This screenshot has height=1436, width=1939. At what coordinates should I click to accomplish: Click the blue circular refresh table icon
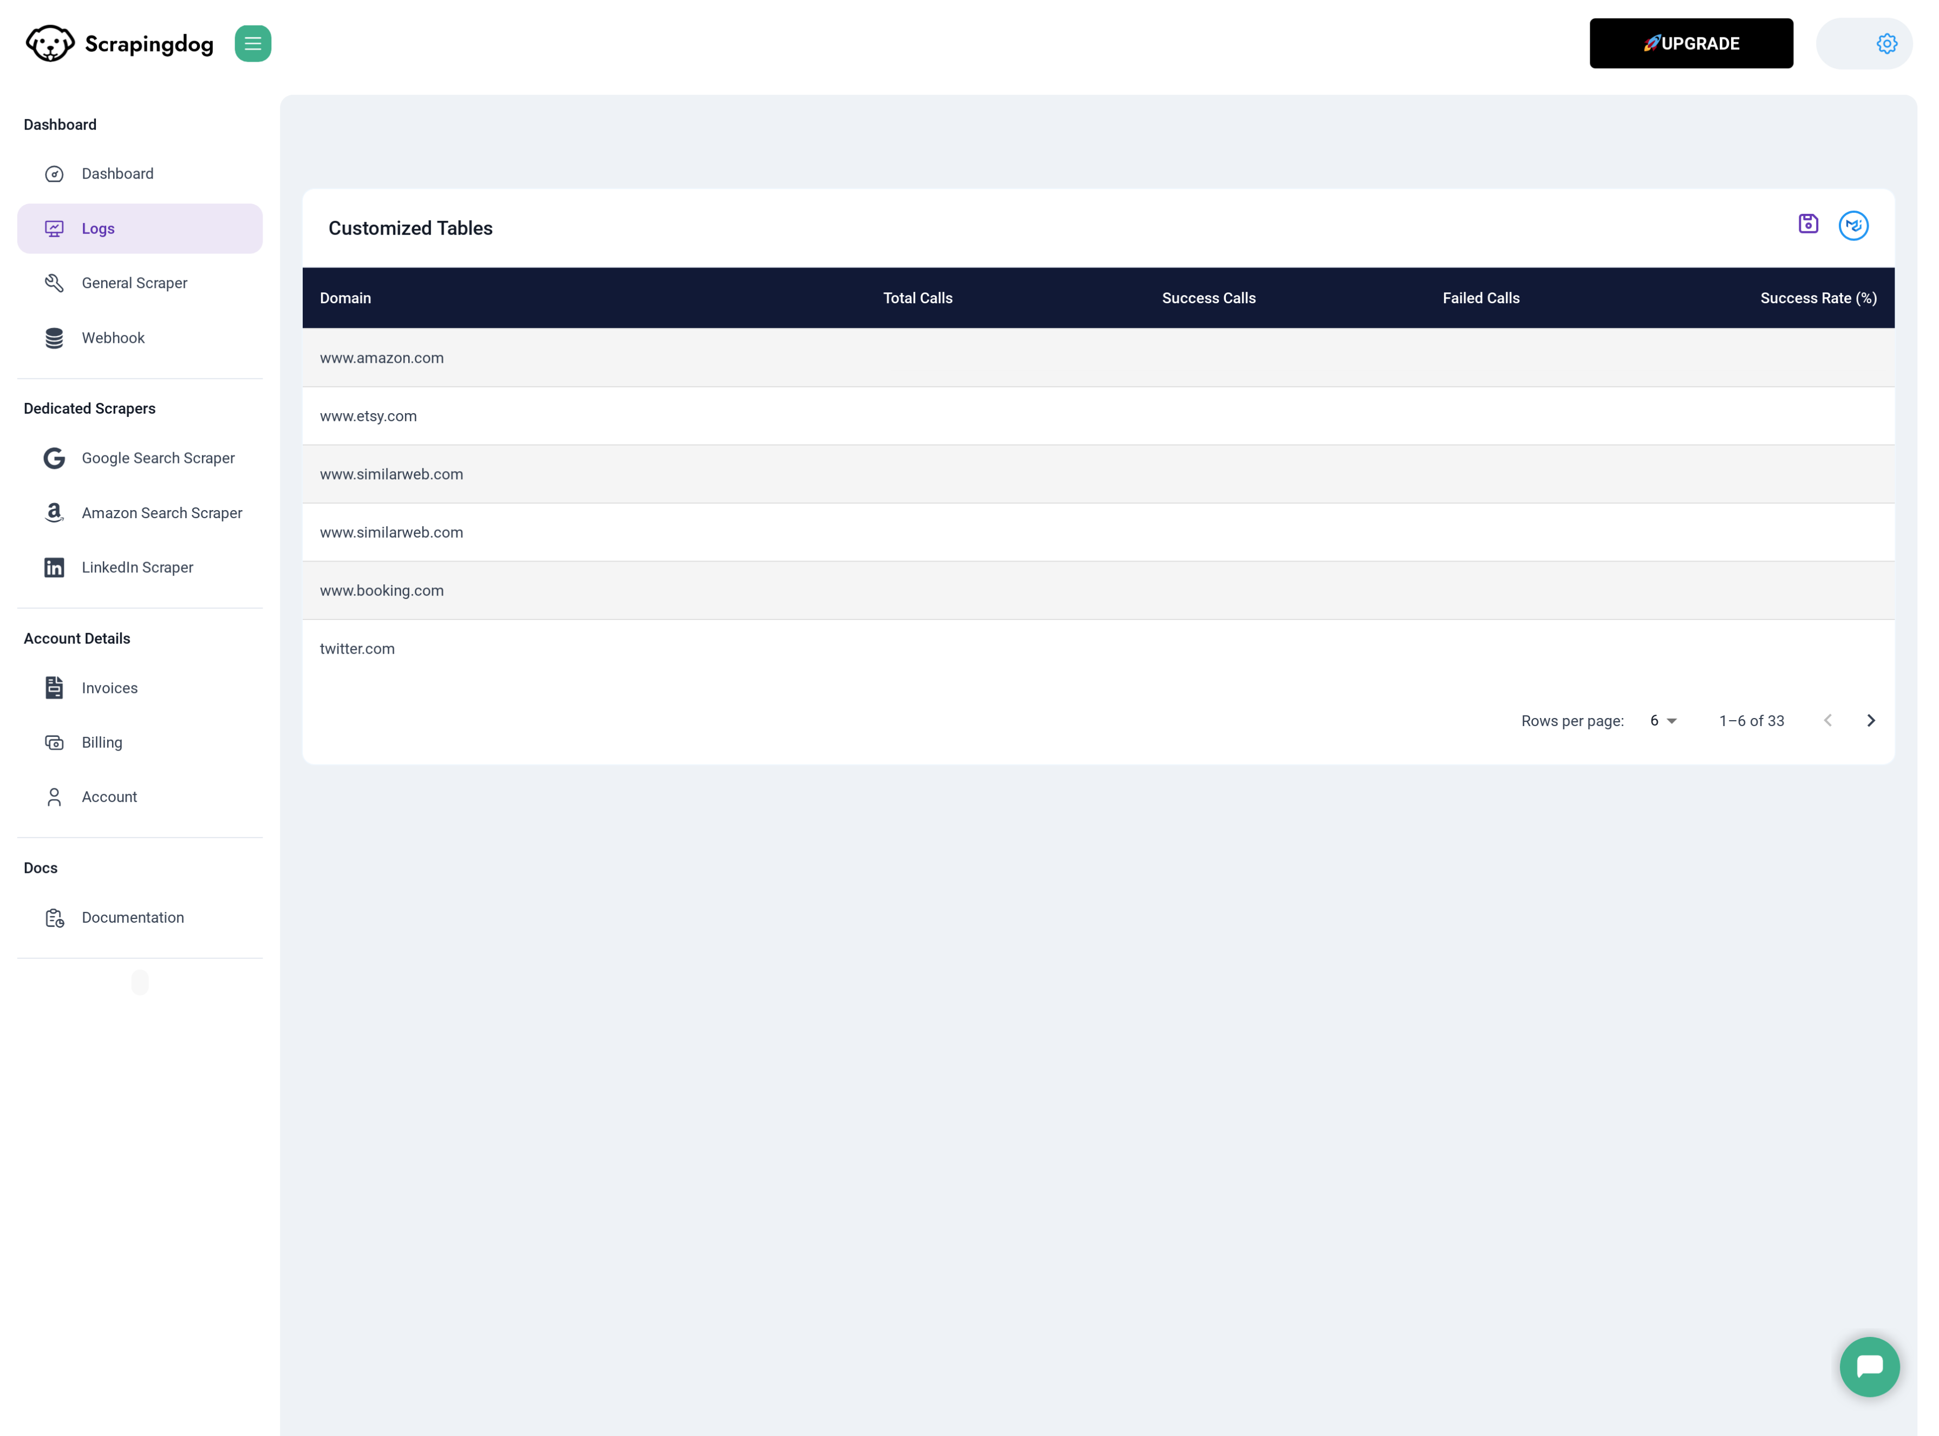[1853, 226]
